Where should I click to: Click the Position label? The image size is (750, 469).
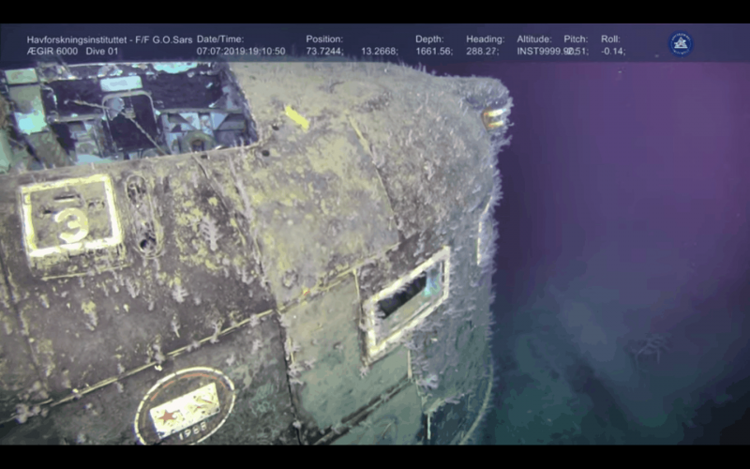[x=324, y=39]
